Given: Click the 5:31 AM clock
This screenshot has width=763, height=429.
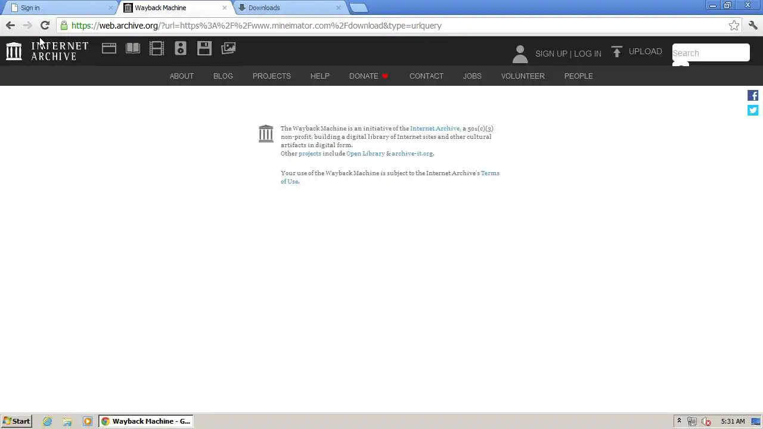Looking at the screenshot, I should click(733, 421).
